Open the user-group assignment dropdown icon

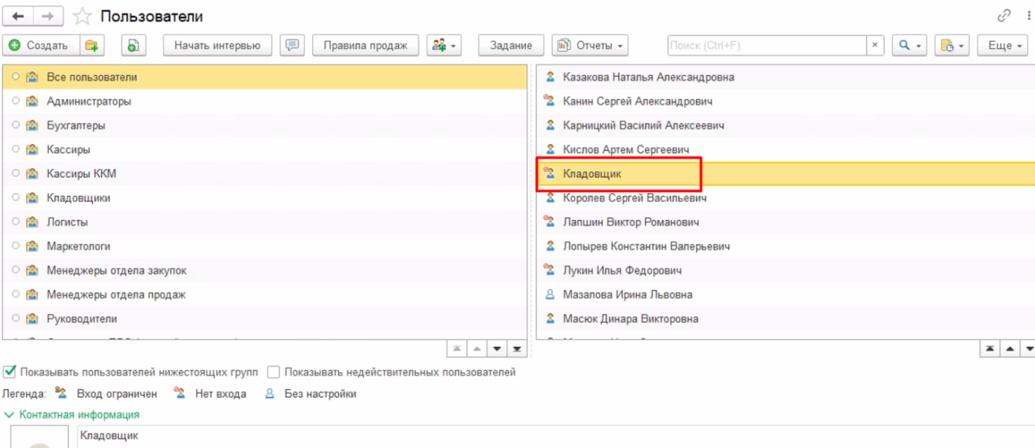tap(444, 46)
